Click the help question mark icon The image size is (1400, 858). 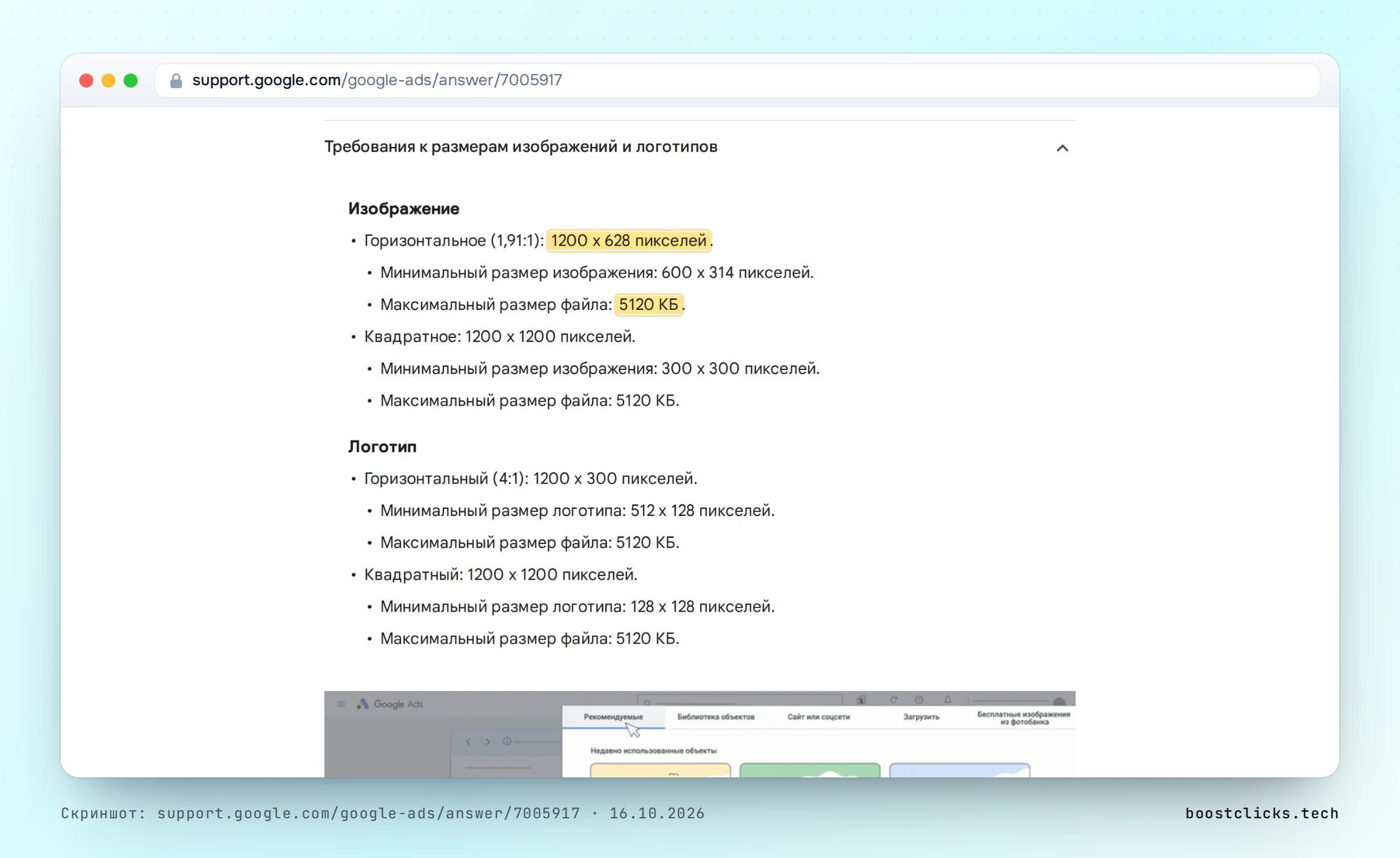click(x=919, y=699)
